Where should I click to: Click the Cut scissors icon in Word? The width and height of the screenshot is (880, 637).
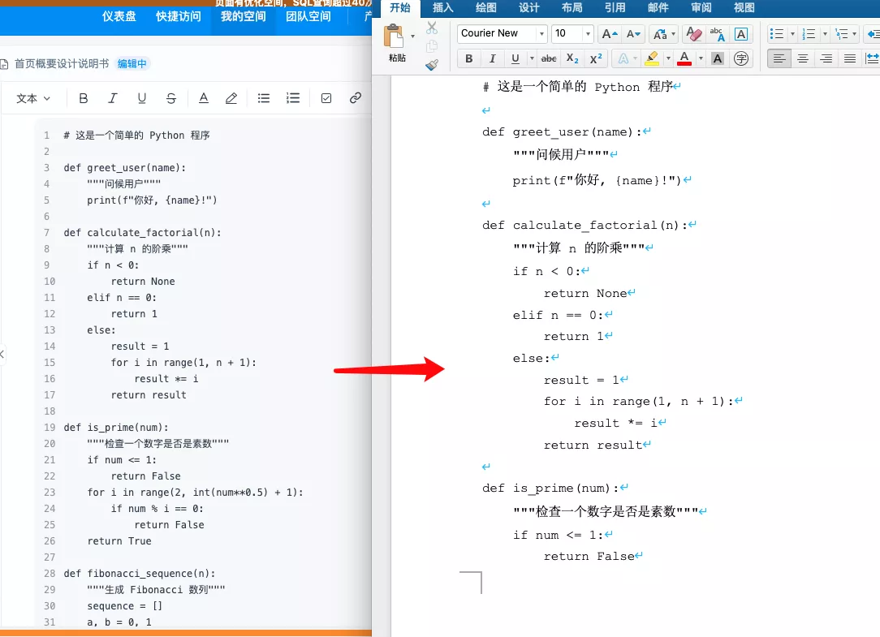432,28
